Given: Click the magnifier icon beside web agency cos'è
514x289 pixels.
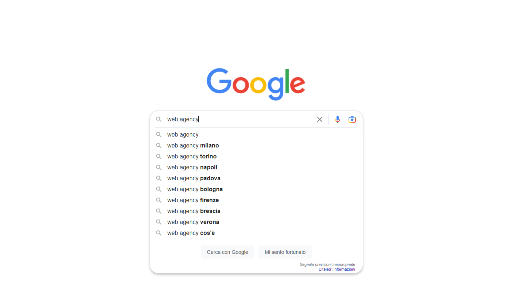Looking at the screenshot, I should coord(159,233).
